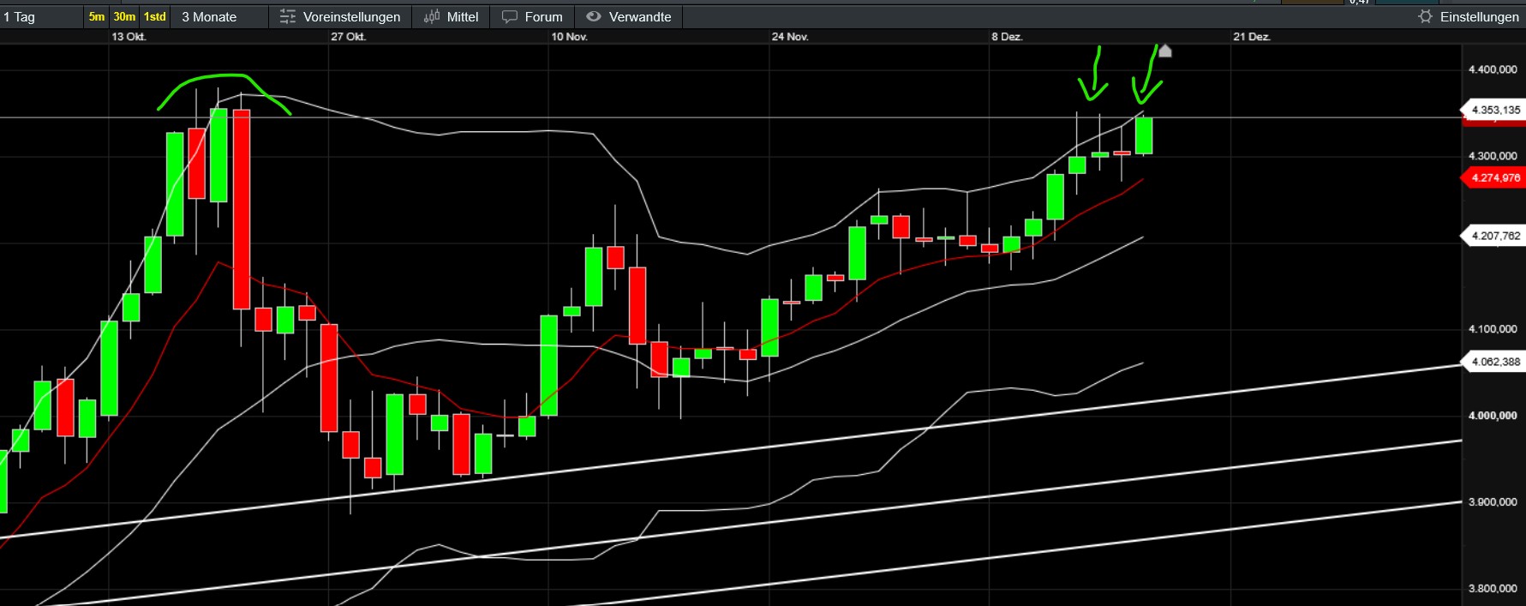Switch to the 5m interval
This screenshot has height=606, width=1526.
[x=97, y=17]
